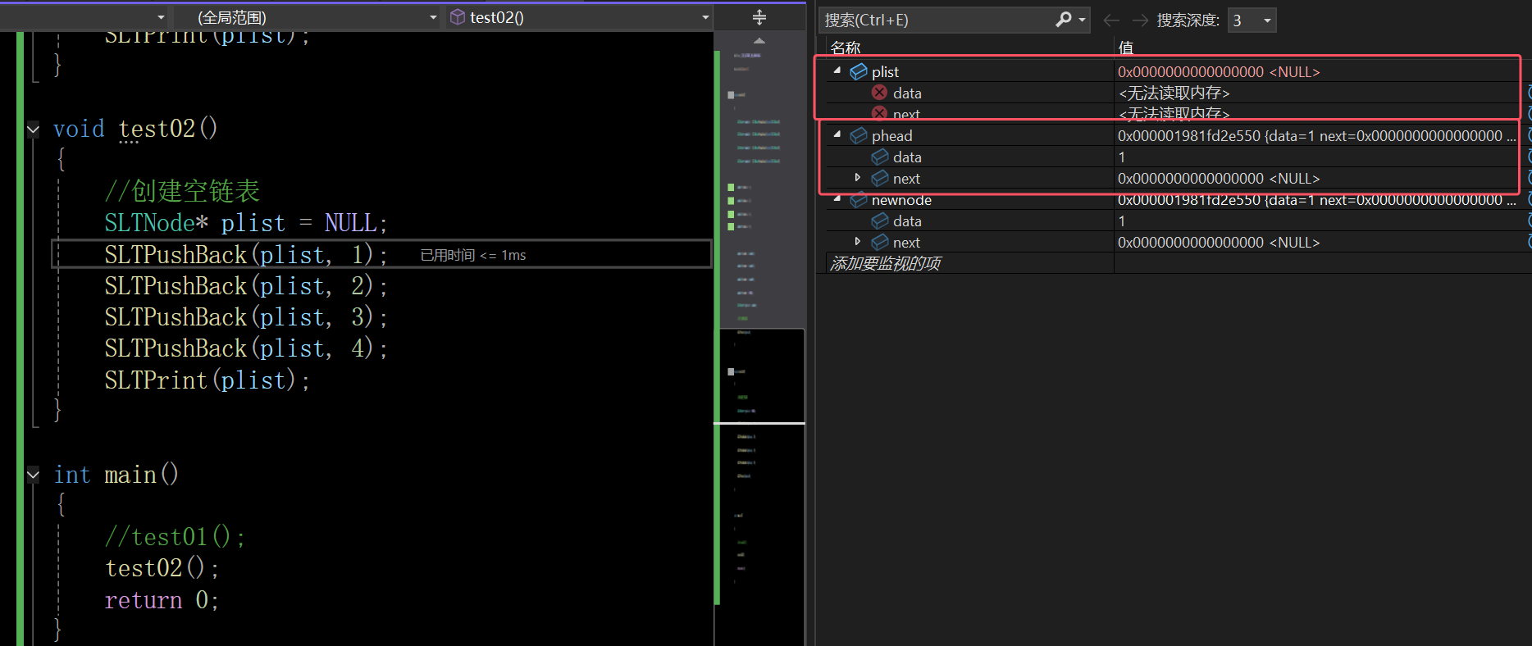The height and width of the screenshot is (646, 1532).
Task: Expand the next member under phead
Action: click(858, 177)
